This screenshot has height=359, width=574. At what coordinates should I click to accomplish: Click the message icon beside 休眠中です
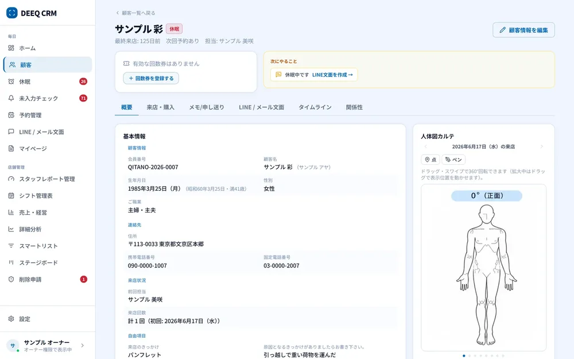(278, 74)
